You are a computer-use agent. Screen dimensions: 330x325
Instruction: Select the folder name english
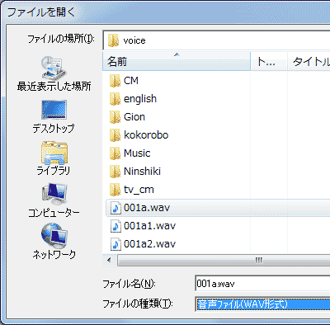(x=140, y=99)
